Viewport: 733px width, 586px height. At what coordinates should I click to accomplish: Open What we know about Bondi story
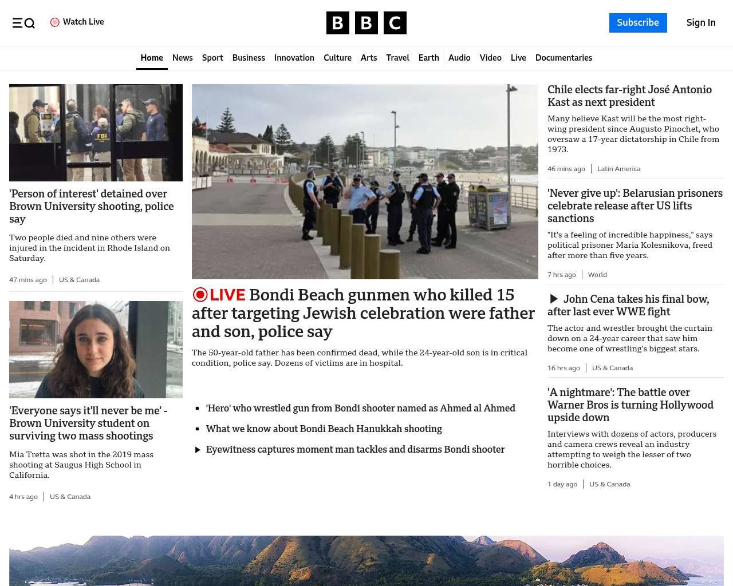coord(324,429)
